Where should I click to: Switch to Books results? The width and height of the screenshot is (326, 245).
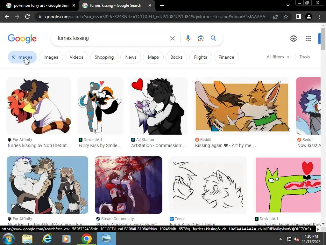point(176,57)
